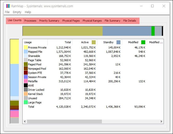Click the orange Kernel Stack swatch
The width and height of the screenshot is (173, 134).
click(26, 94)
